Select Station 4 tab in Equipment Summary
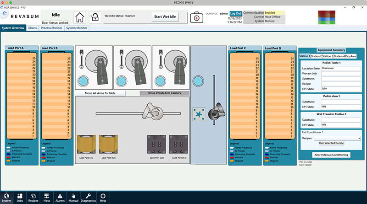Image resolution: width=367 pixels, height=204 pixels. [339, 56]
